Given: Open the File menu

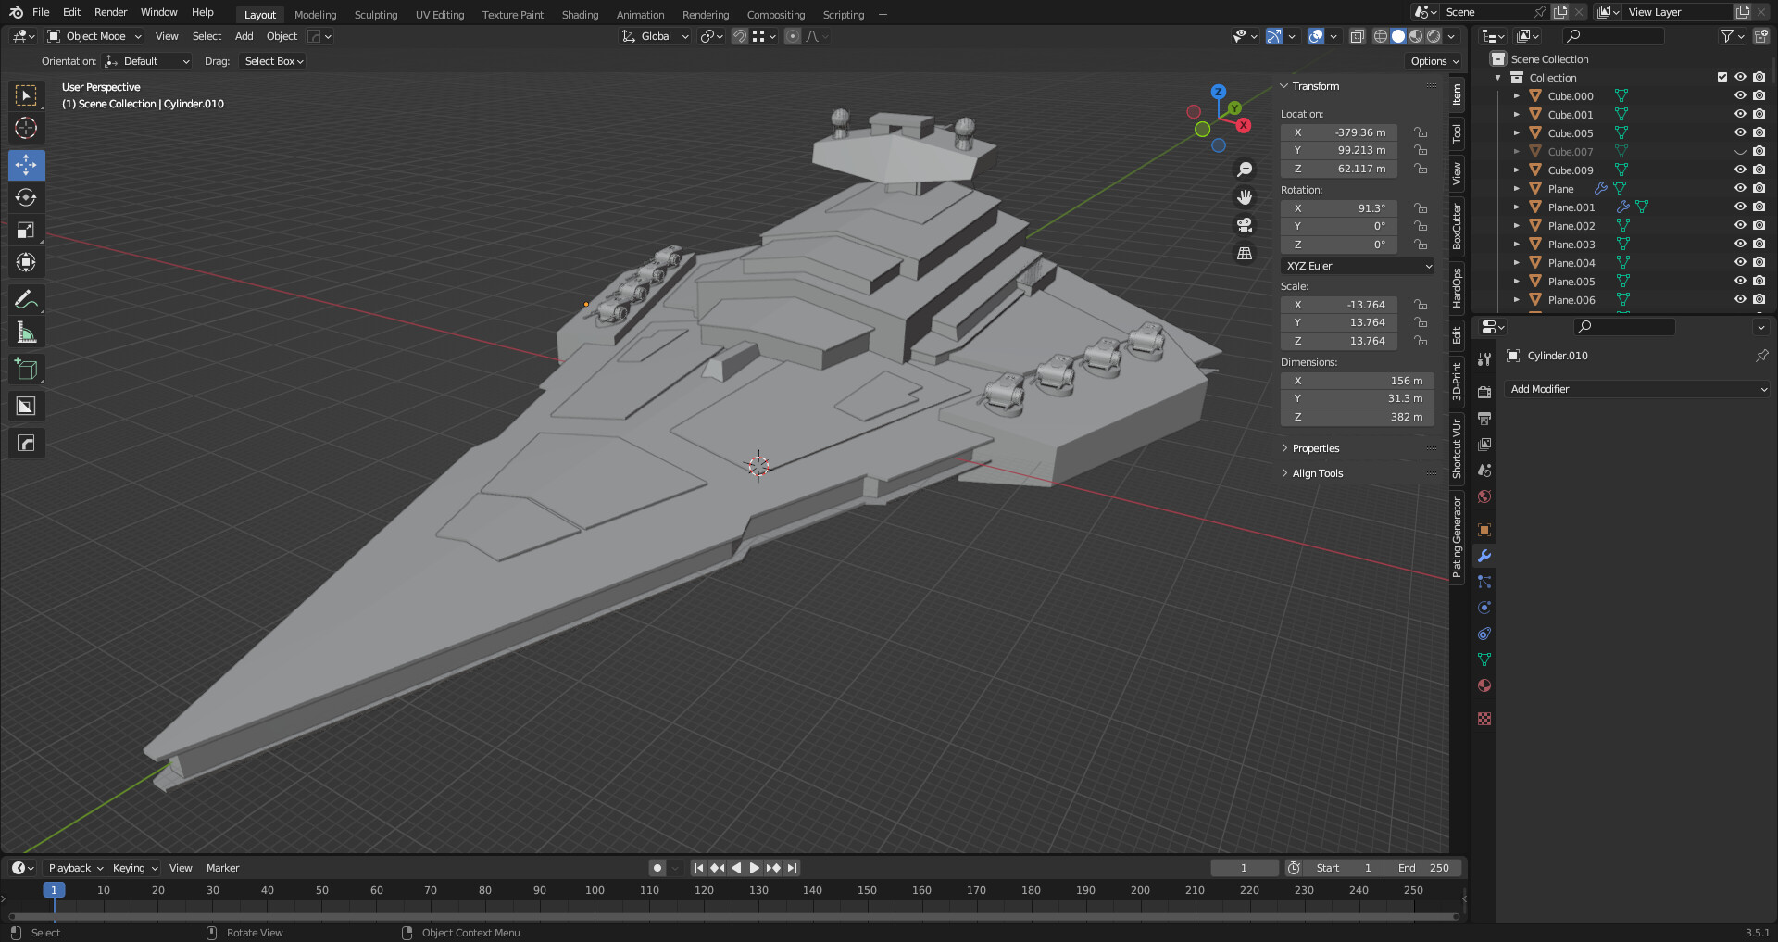Looking at the screenshot, I should tap(41, 12).
